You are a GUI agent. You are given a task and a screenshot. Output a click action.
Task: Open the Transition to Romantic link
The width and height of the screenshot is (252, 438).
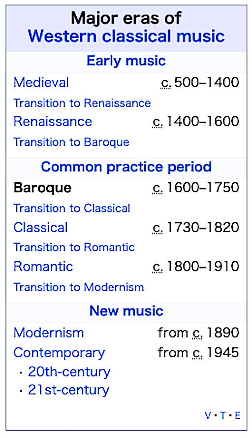74,247
